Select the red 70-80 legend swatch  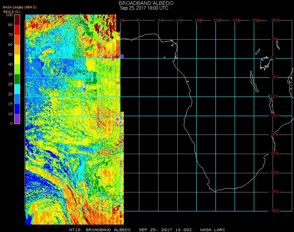click(17, 30)
